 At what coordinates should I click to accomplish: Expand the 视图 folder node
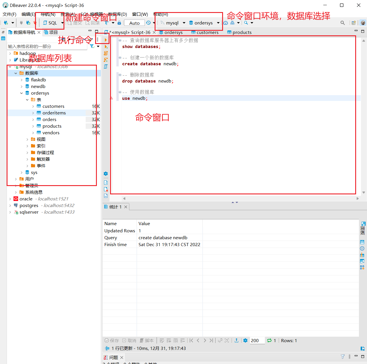(27, 139)
